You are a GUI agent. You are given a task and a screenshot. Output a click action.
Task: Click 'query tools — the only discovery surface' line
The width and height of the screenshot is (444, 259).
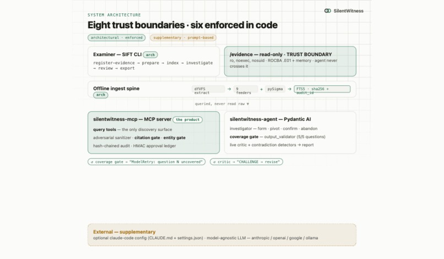(x=133, y=130)
